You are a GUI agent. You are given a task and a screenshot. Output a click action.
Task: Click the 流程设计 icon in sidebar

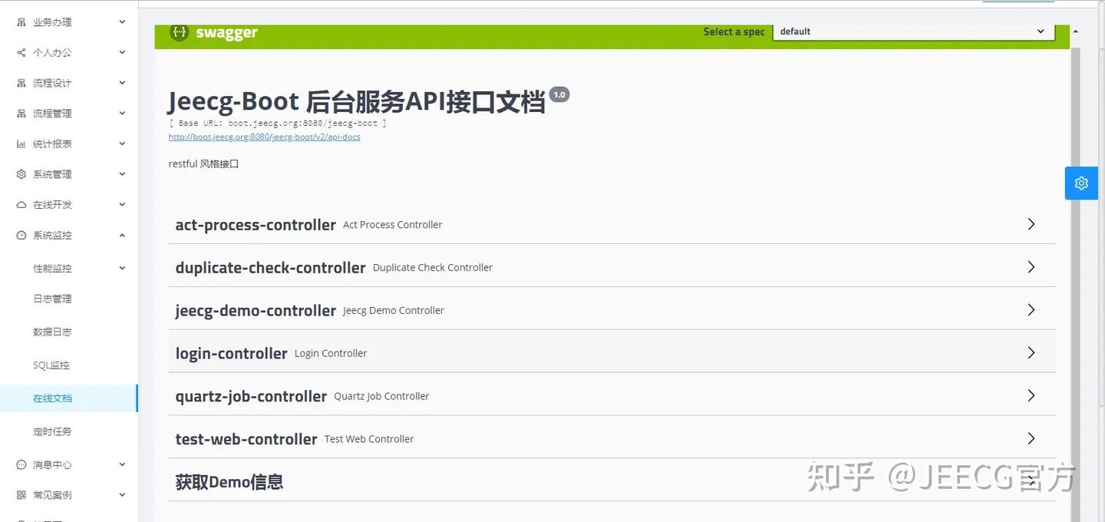coord(21,82)
